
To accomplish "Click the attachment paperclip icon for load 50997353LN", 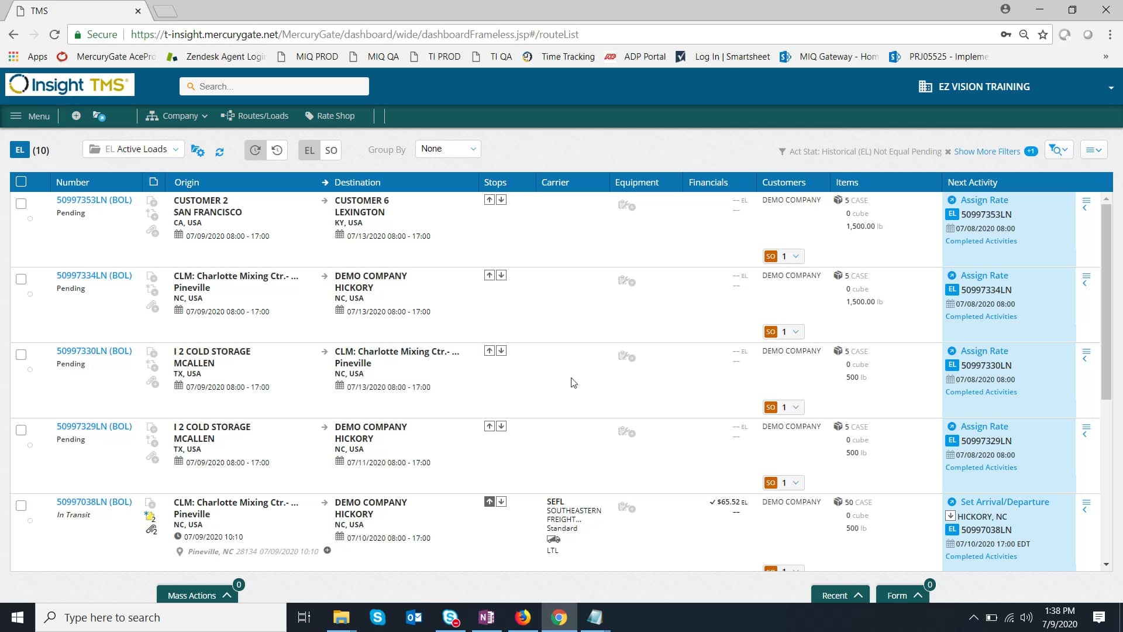I will point(152,232).
